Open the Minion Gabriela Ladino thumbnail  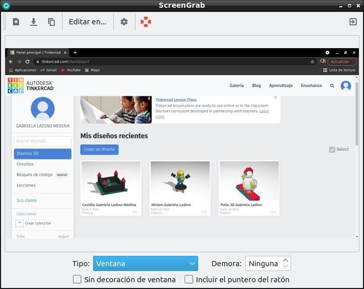(x=180, y=181)
